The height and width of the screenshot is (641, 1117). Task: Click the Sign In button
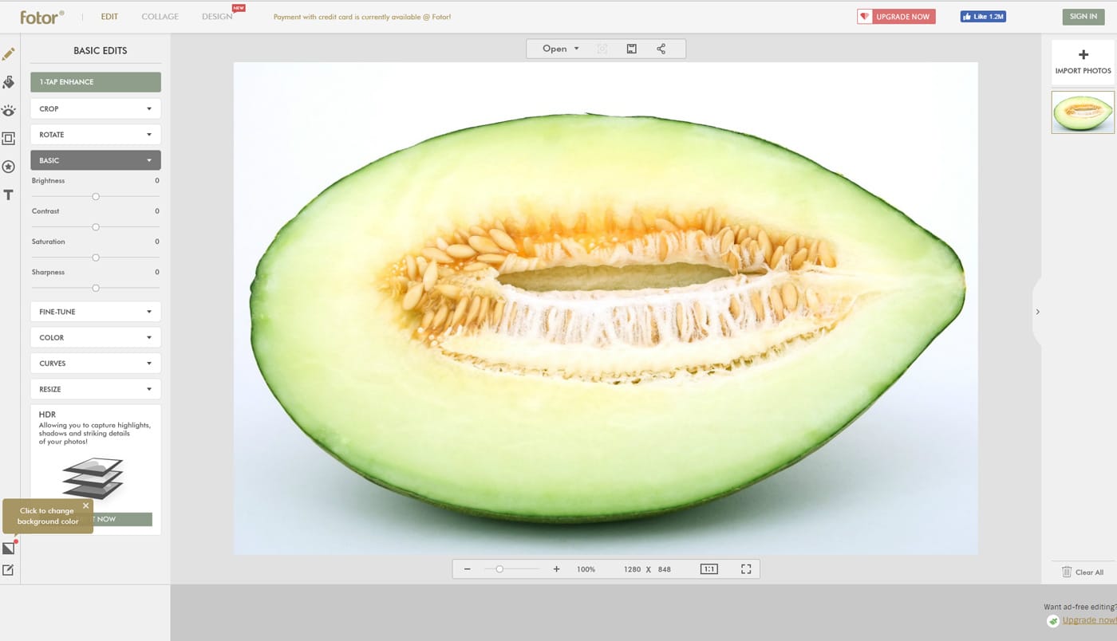1083,17
